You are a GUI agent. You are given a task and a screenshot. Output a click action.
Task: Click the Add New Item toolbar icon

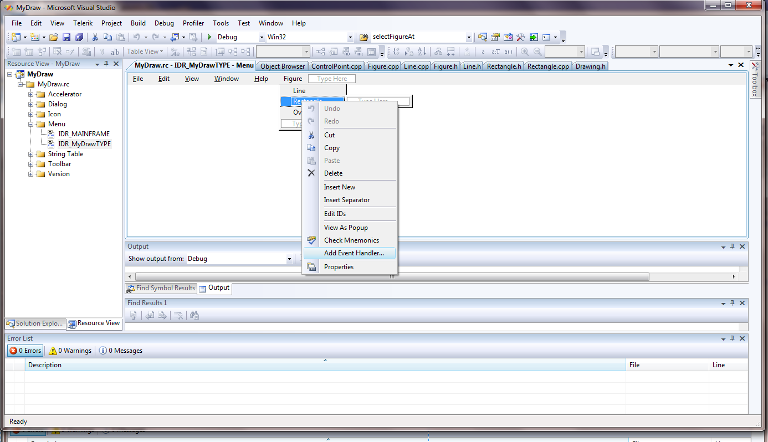click(34, 37)
